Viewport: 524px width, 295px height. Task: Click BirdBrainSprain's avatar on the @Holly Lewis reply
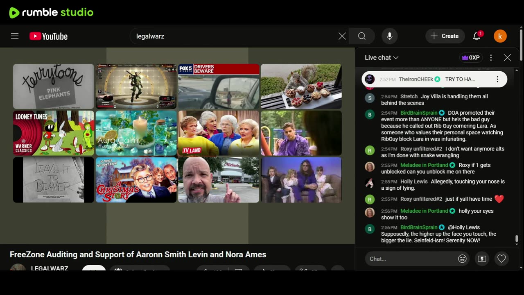(x=370, y=229)
